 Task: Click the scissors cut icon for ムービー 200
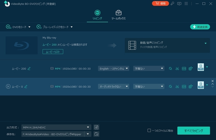[177, 68]
